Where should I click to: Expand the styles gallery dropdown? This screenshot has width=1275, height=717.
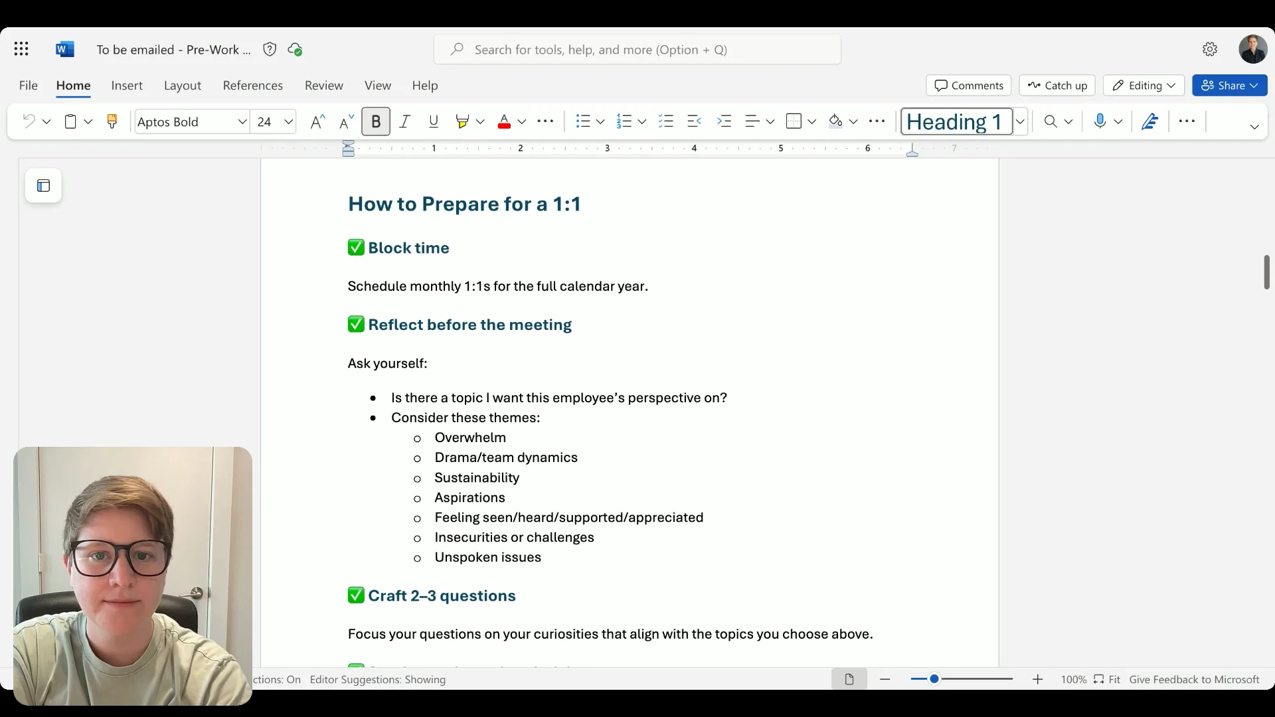[x=1021, y=121]
